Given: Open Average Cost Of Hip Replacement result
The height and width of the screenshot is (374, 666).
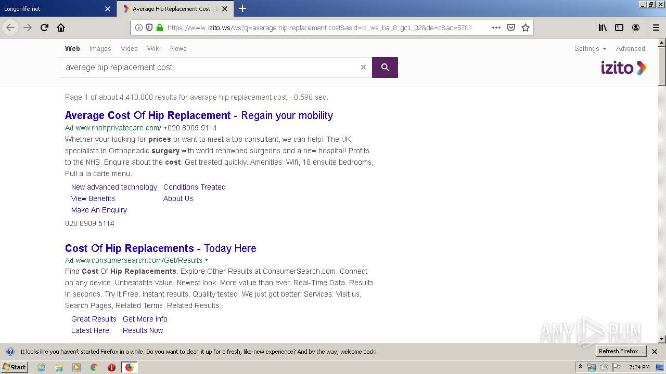Looking at the screenshot, I should [199, 115].
